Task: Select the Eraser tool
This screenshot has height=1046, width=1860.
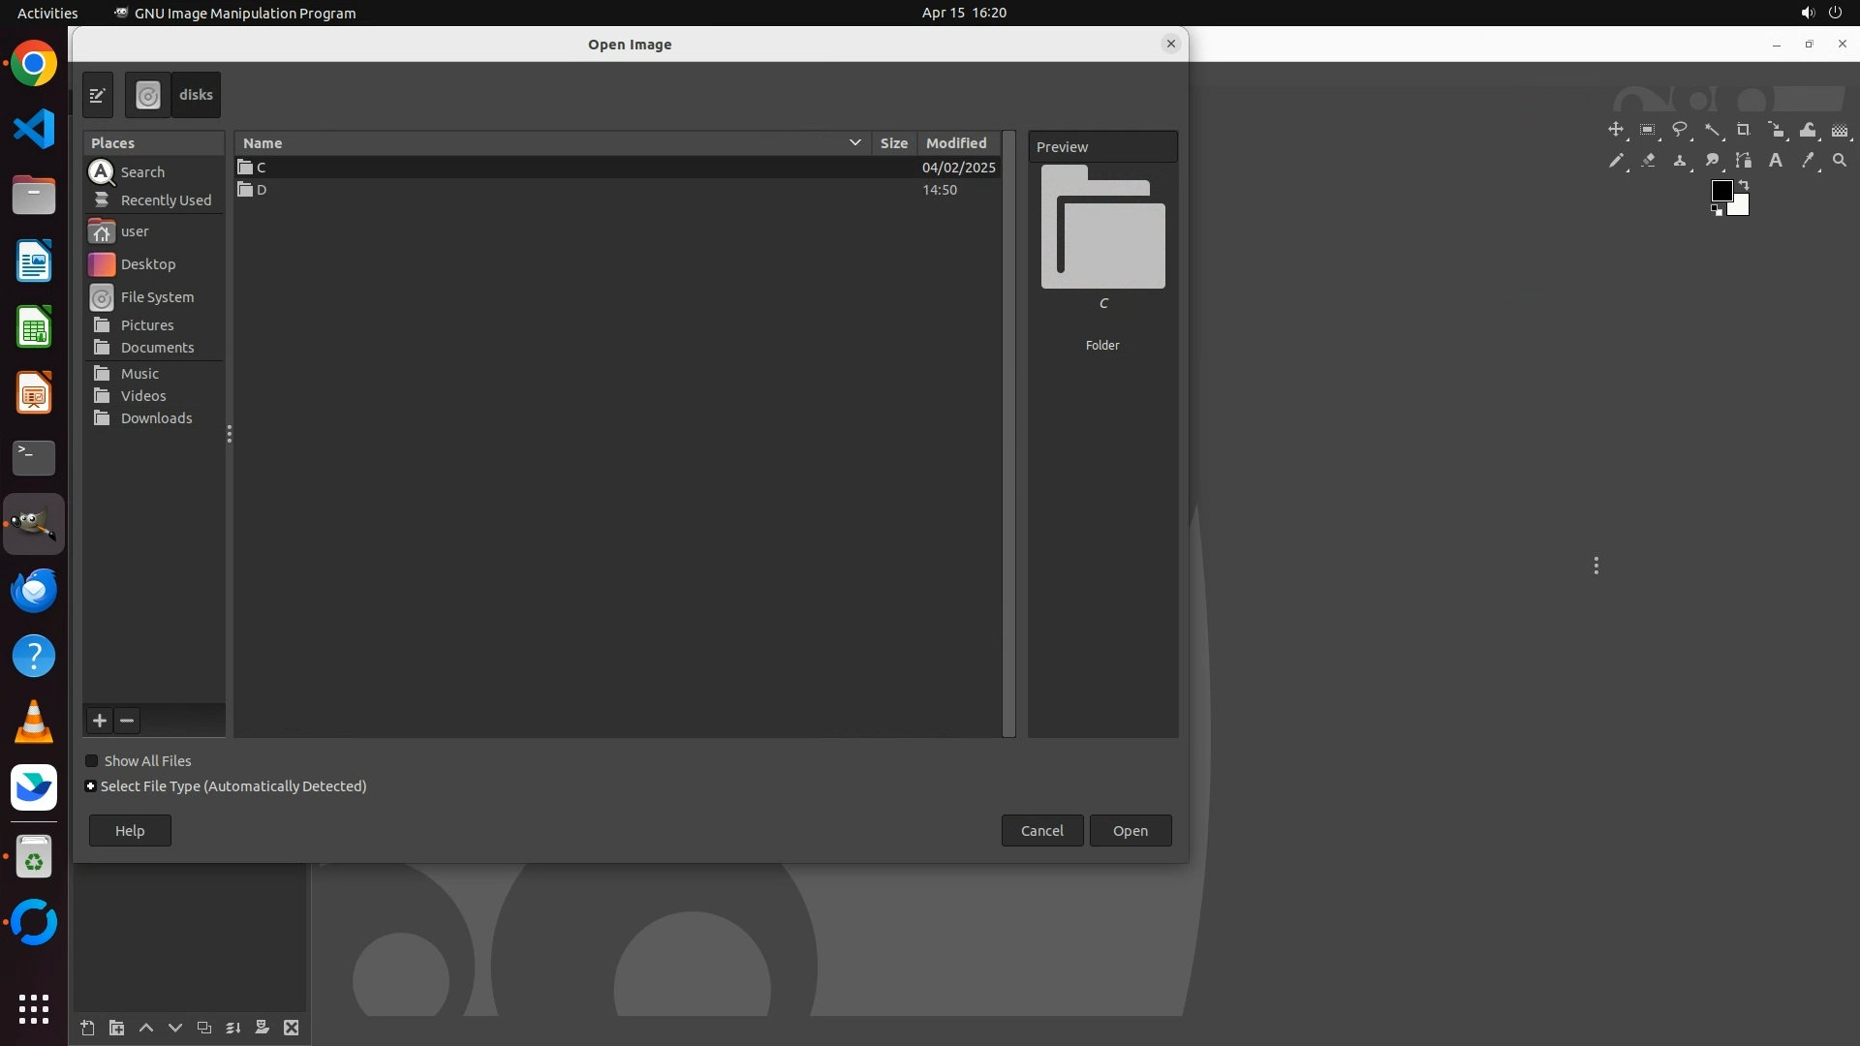Action: pos(1647,161)
